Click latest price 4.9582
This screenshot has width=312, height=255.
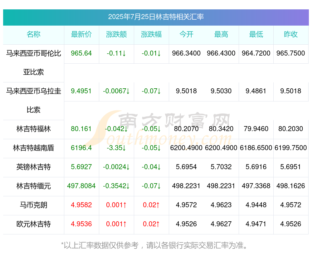(x=81, y=205)
